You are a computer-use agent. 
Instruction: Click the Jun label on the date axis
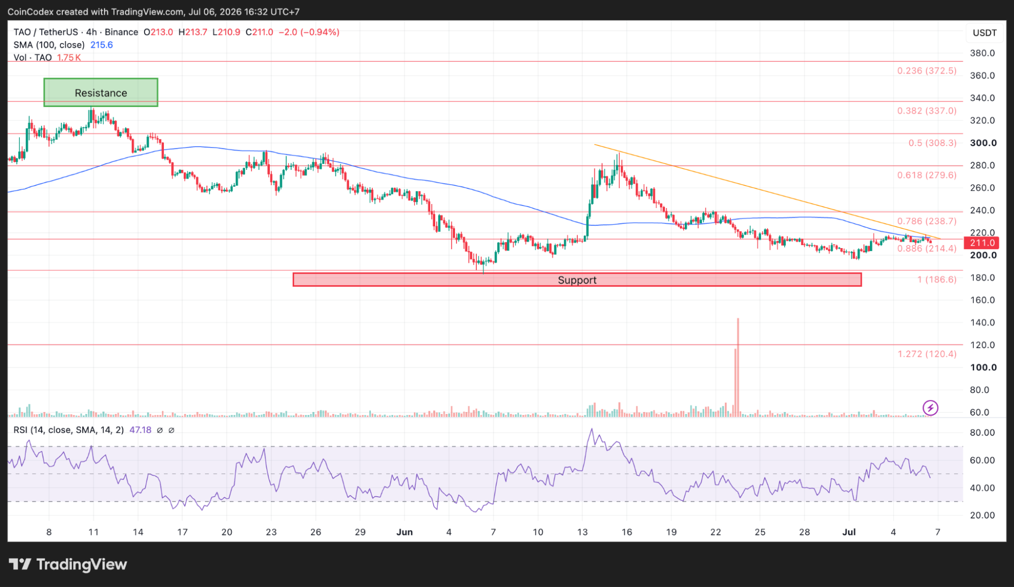(404, 532)
